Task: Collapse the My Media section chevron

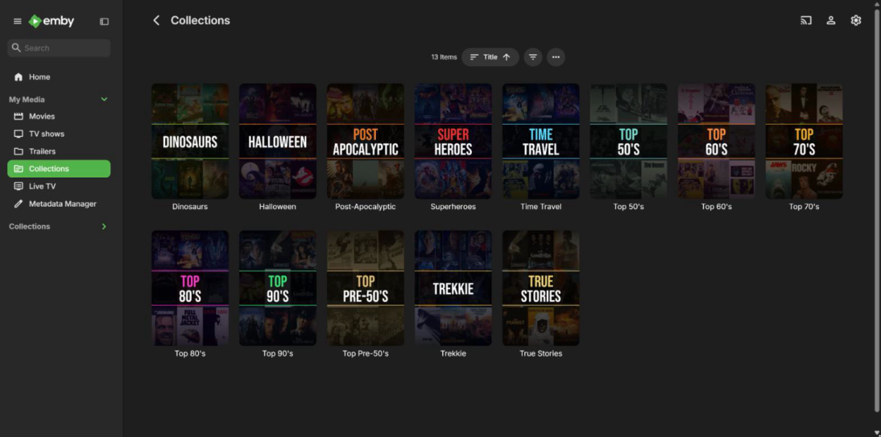Action: 104,99
